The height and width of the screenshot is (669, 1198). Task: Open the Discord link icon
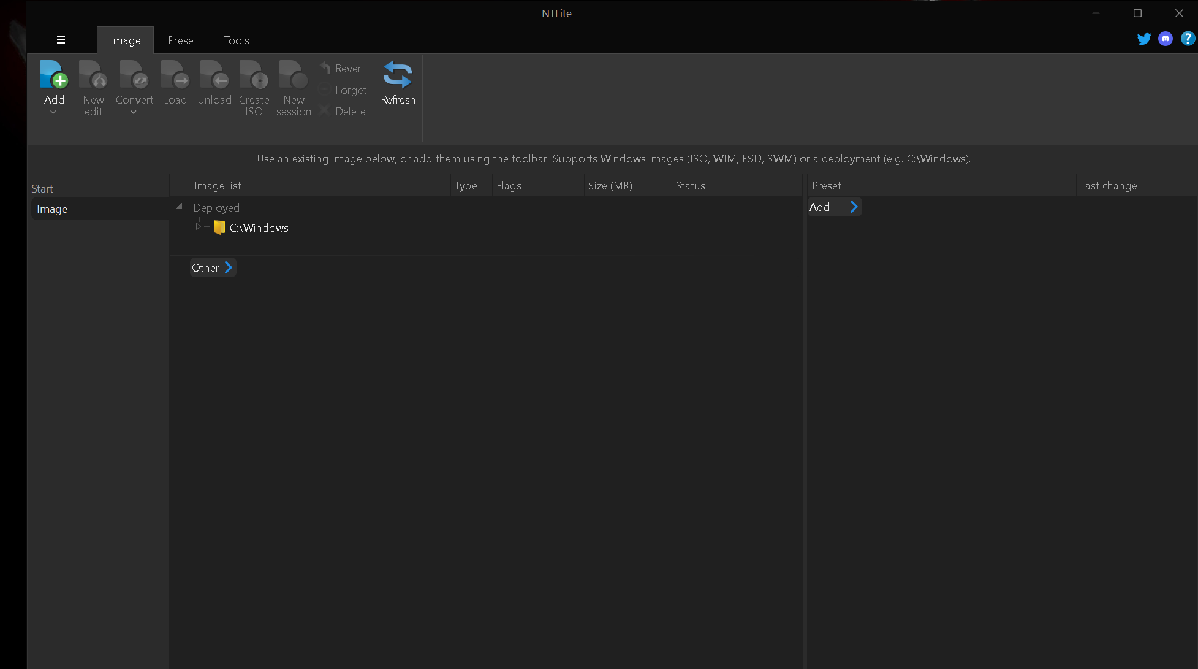1166,39
